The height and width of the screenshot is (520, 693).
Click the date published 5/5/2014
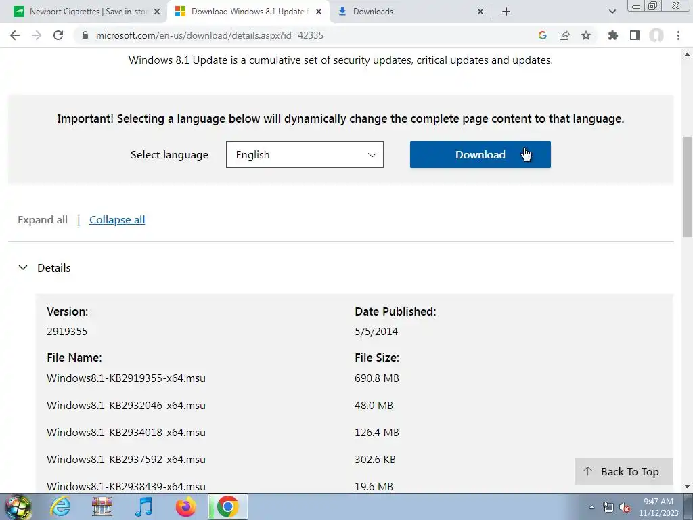coord(376,331)
